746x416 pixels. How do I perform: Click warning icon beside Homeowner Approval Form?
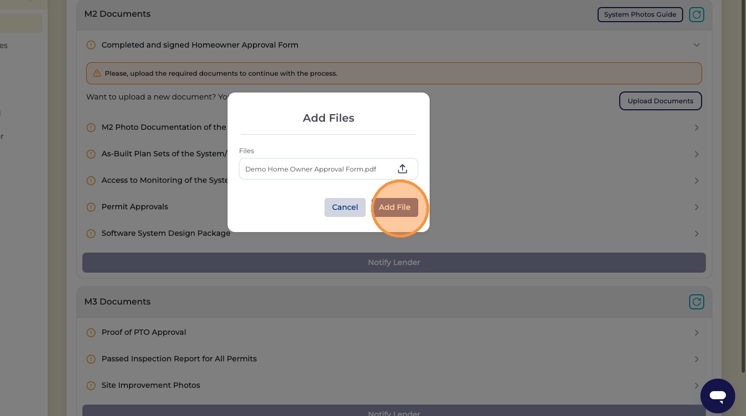pyautogui.click(x=91, y=45)
